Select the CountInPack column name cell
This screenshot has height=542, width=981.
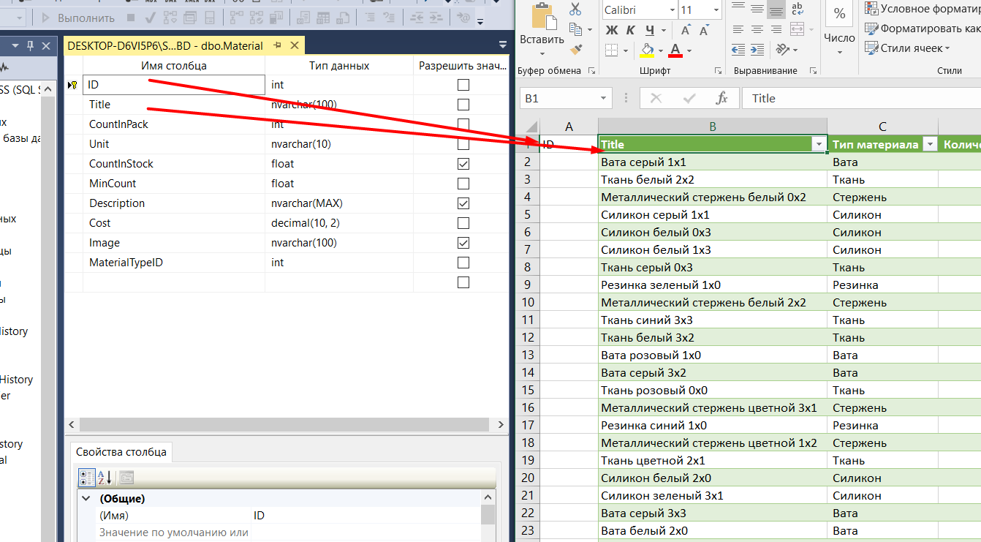point(174,124)
